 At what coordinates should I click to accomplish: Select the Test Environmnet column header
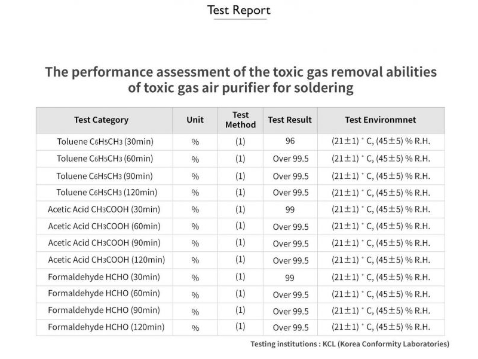[381, 120]
